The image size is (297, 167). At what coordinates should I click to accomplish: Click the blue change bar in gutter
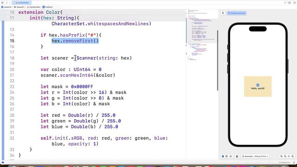(x=3, y=91)
